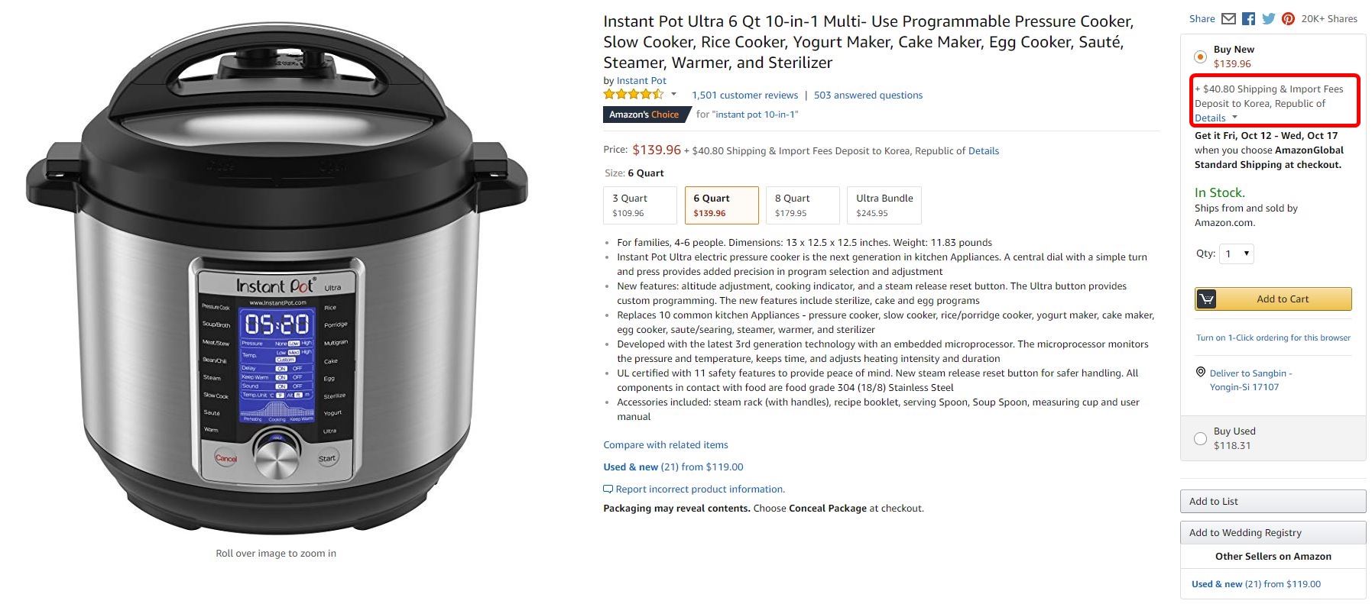Click the star rating icons

click(x=633, y=95)
